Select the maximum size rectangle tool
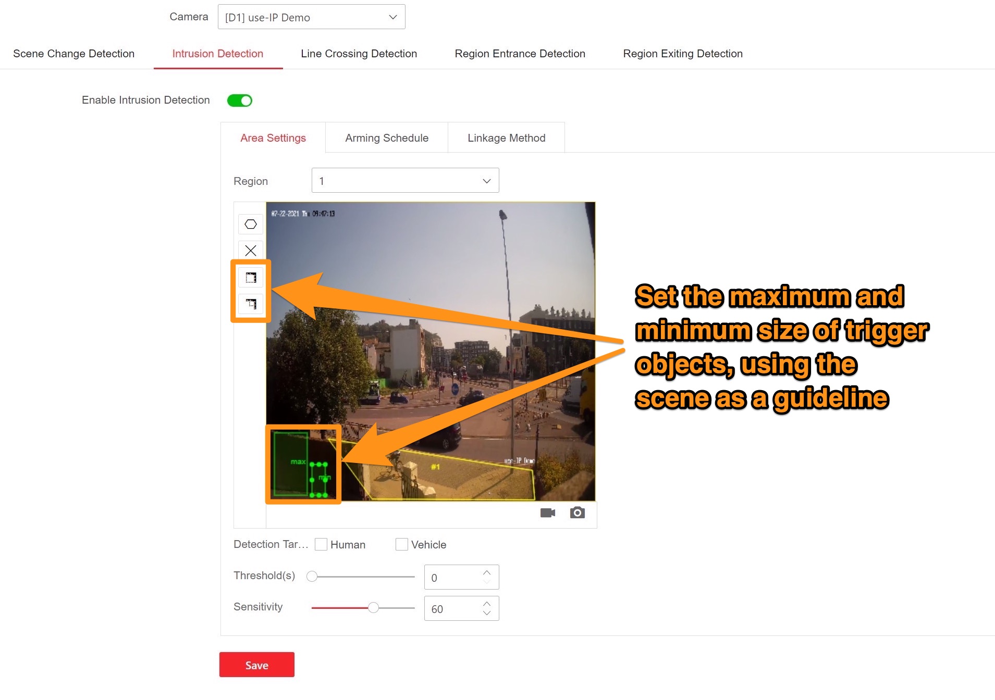995x700 pixels. (x=251, y=278)
